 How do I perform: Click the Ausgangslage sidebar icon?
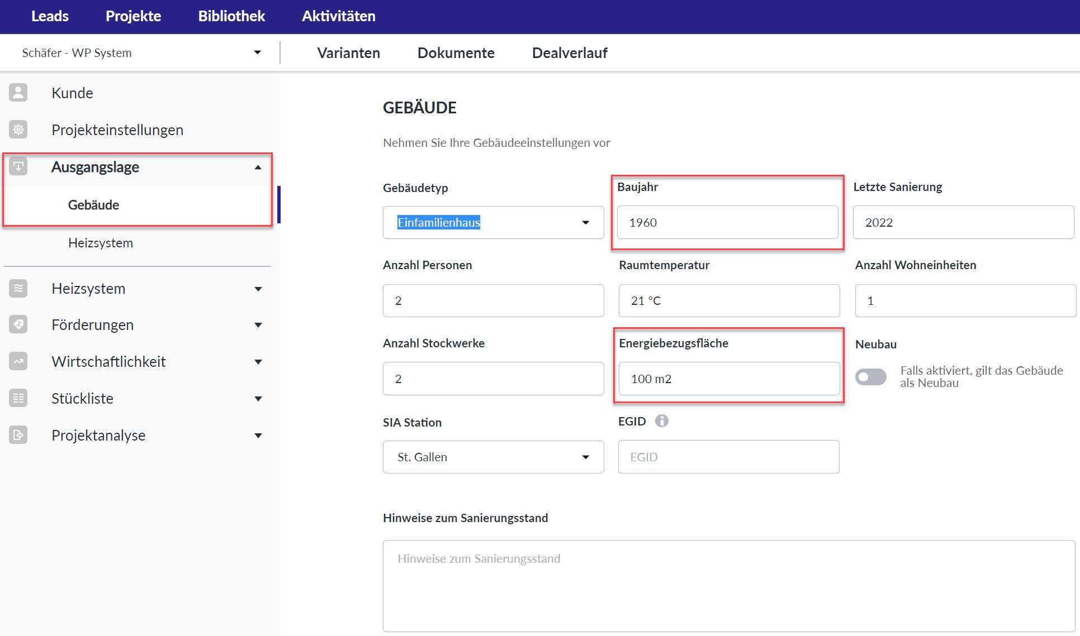click(18, 166)
